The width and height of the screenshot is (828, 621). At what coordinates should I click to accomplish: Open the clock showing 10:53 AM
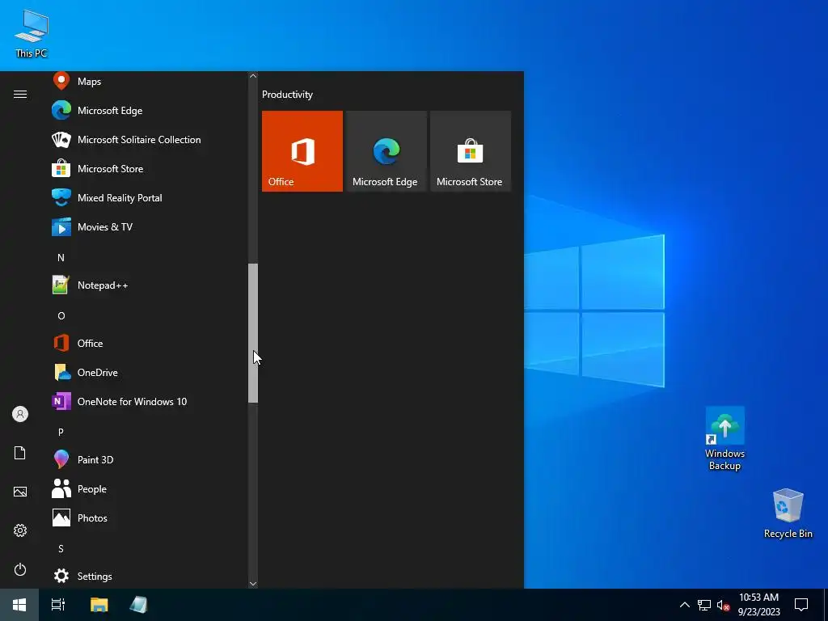(758, 605)
